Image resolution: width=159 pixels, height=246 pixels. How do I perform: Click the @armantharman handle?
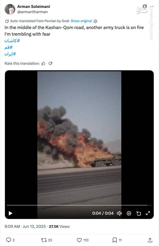[32, 12]
